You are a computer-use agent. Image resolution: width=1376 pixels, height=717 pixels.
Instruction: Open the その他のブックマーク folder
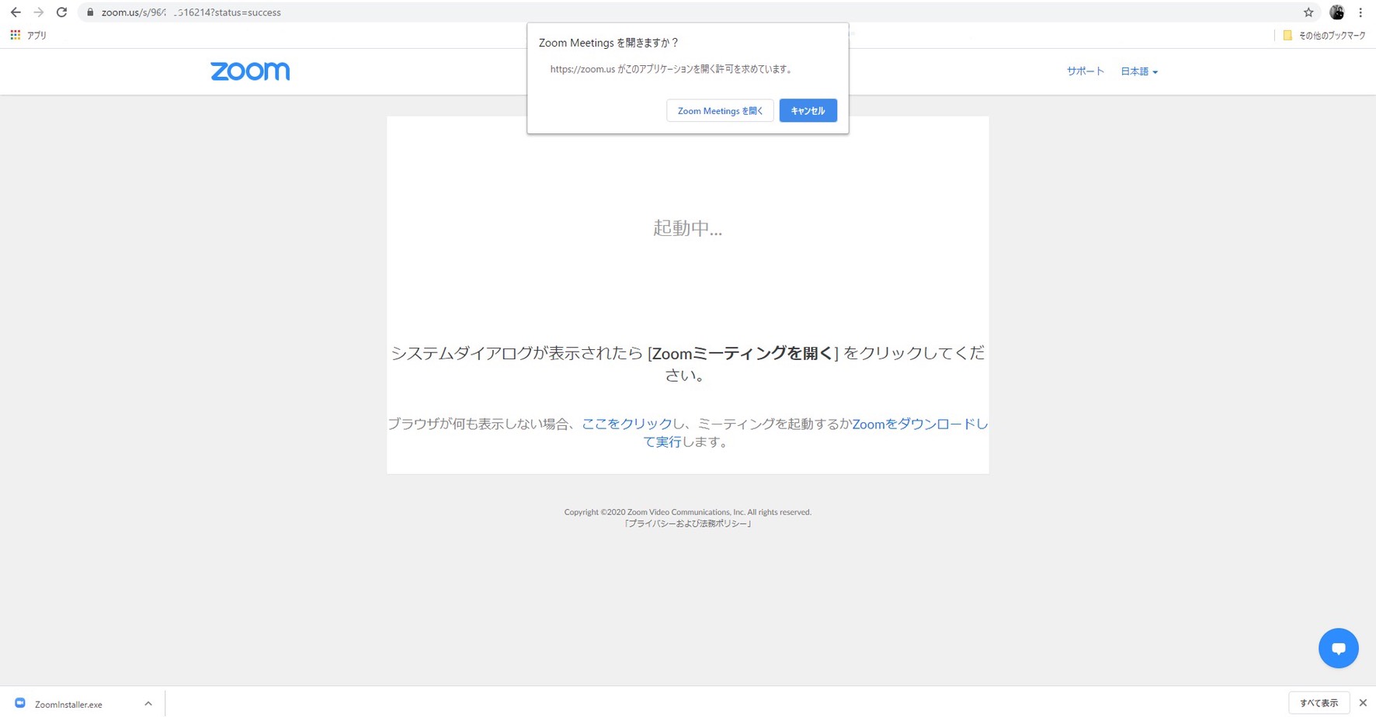pyautogui.click(x=1324, y=35)
